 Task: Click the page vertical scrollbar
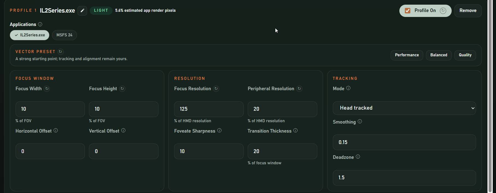(490, 96)
